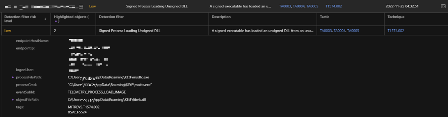This screenshot has width=448, height=117.
Task: Click the purple diamond beside processFilePath
Action: [13, 77]
